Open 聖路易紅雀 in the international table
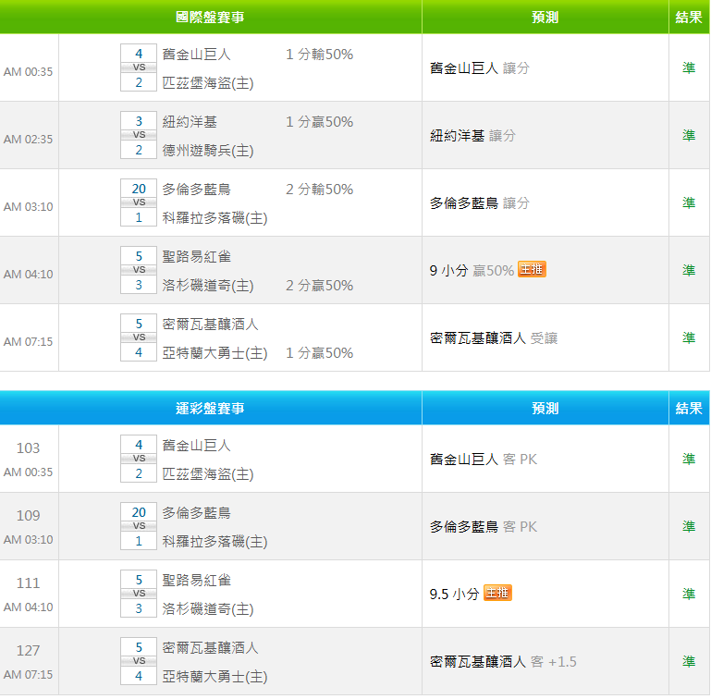This screenshot has height=699, width=711. click(196, 257)
